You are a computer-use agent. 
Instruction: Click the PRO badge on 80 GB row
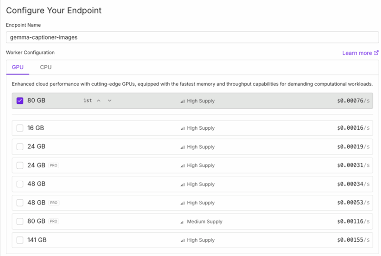(x=54, y=221)
